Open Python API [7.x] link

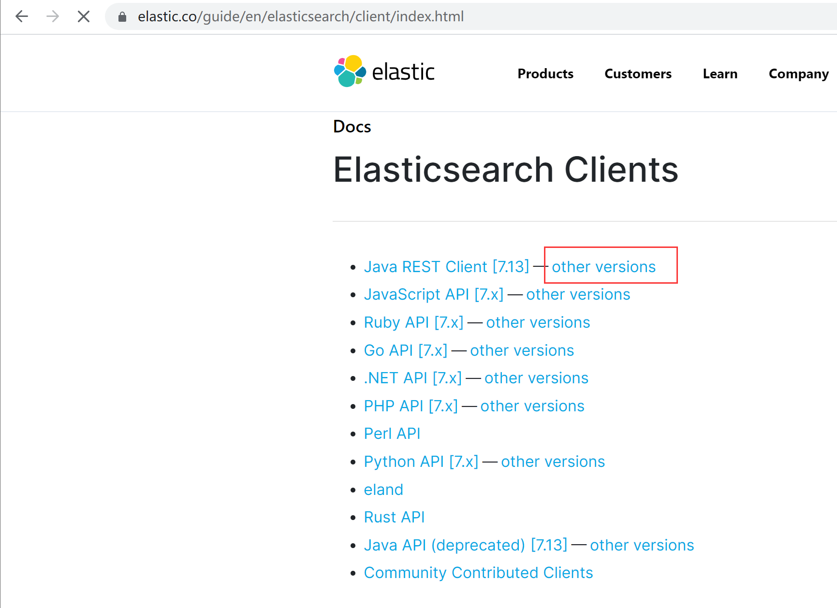click(421, 462)
